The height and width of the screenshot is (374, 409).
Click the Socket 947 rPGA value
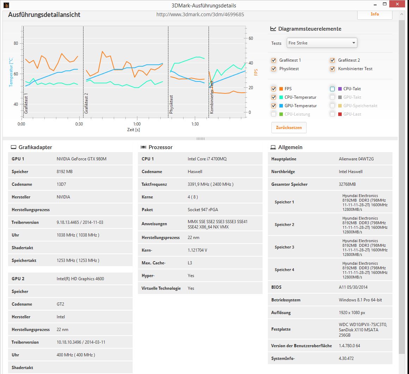(x=203, y=210)
